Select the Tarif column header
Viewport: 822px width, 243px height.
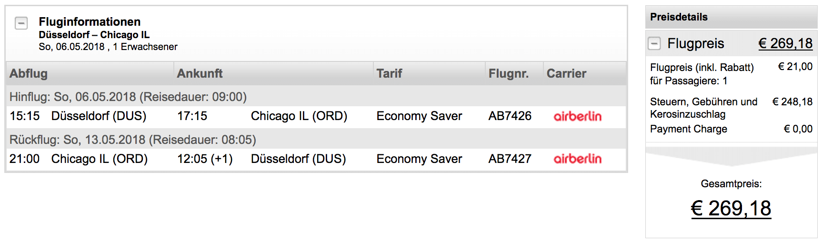click(x=389, y=73)
